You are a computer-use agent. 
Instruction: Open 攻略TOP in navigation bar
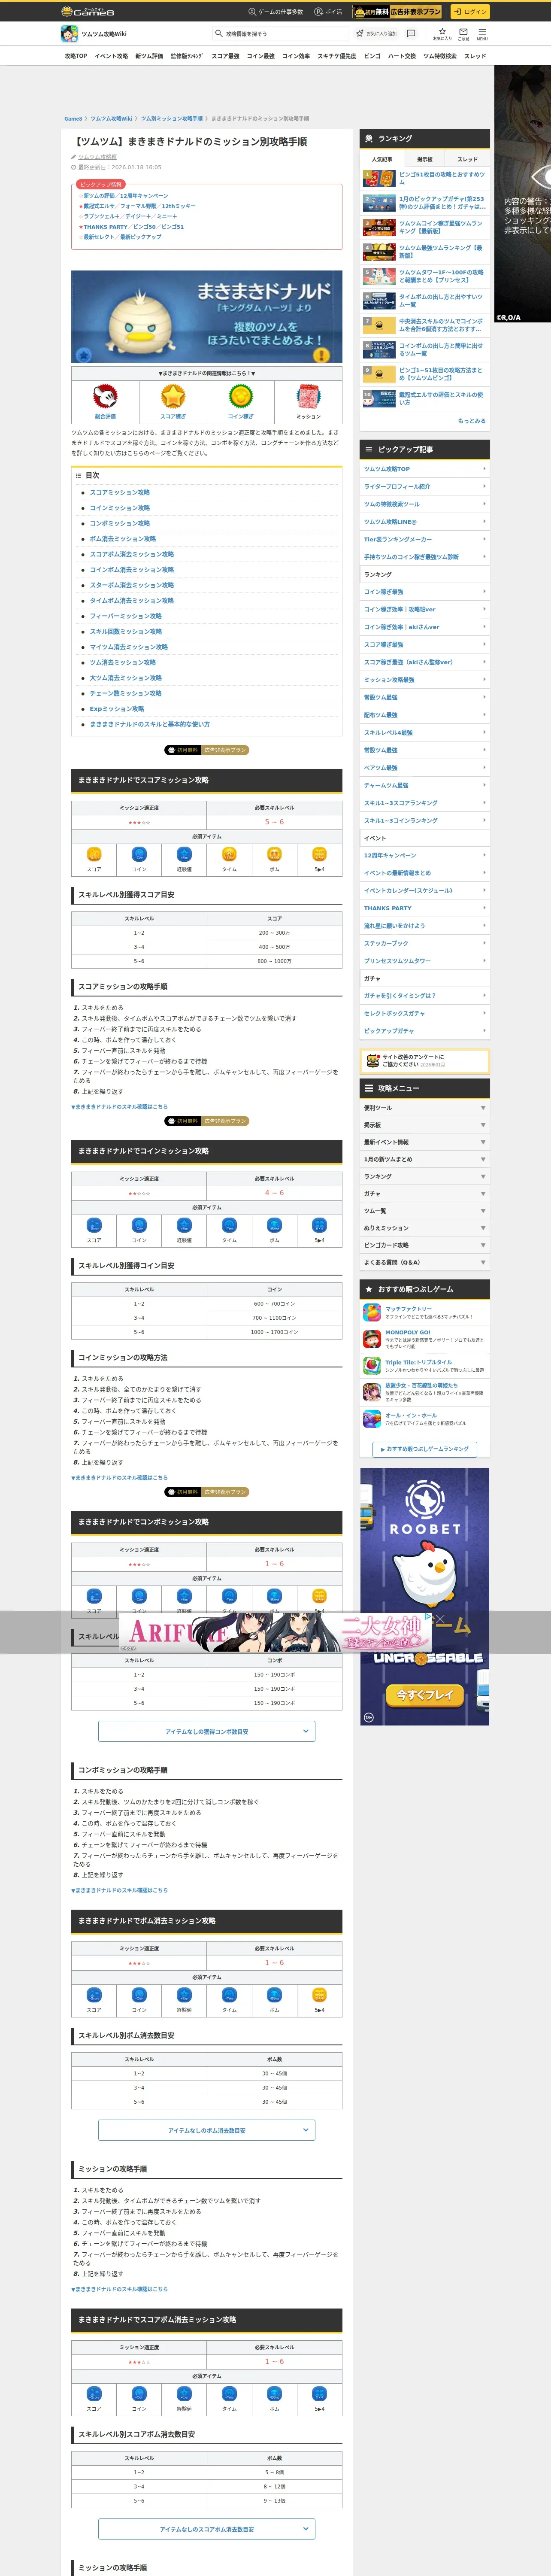76,56
